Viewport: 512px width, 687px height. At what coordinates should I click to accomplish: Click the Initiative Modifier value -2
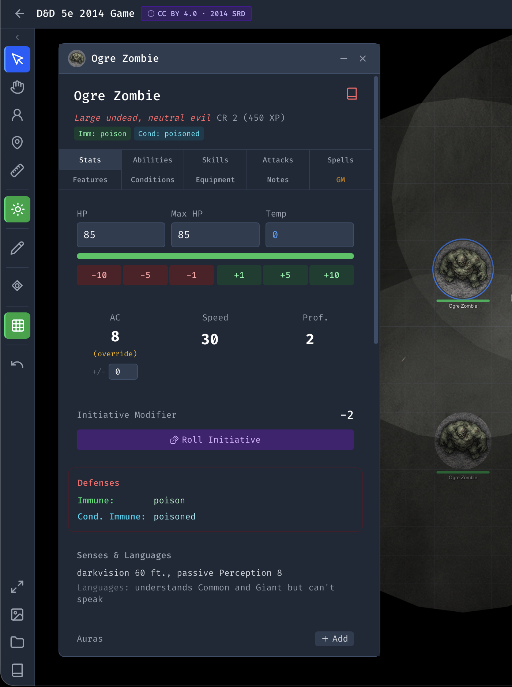click(347, 415)
